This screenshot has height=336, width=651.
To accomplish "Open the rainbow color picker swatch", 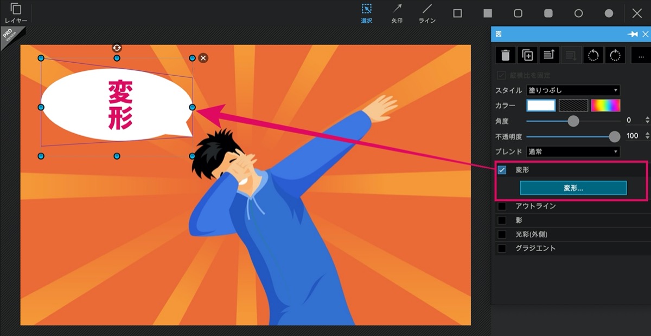I will pyautogui.click(x=605, y=106).
